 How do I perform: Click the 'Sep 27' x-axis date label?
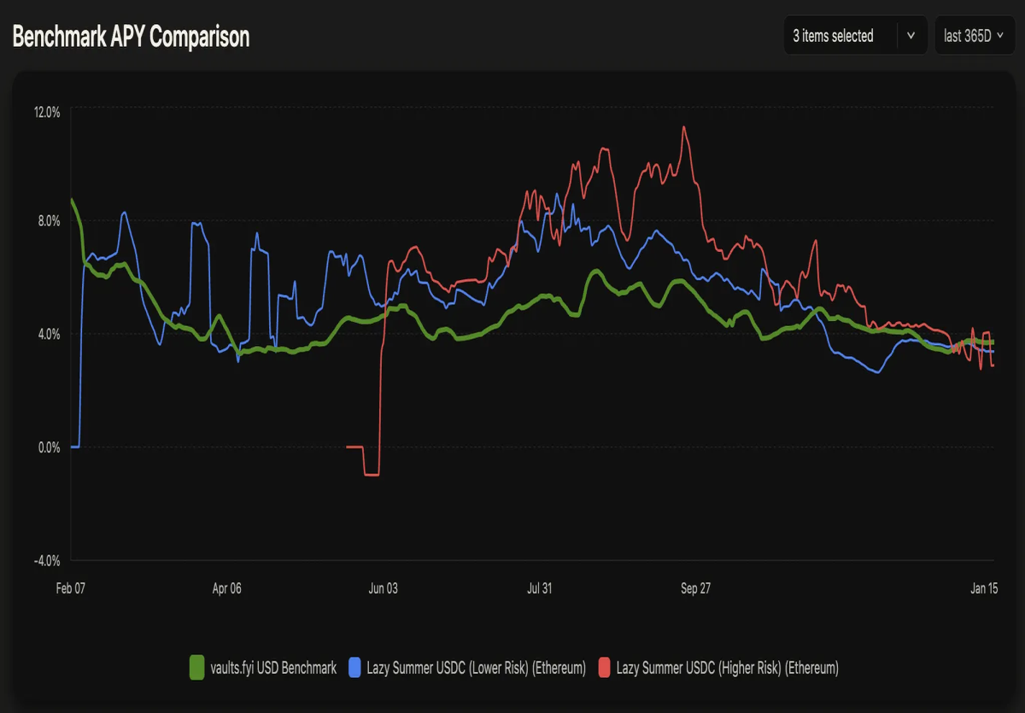695,588
